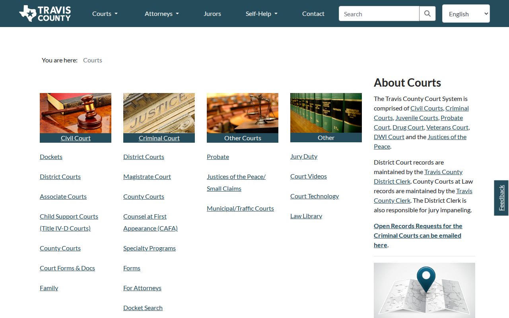The image size is (509, 318).
Task: Click the search magnifier icon button
Action: (x=427, y=14)
